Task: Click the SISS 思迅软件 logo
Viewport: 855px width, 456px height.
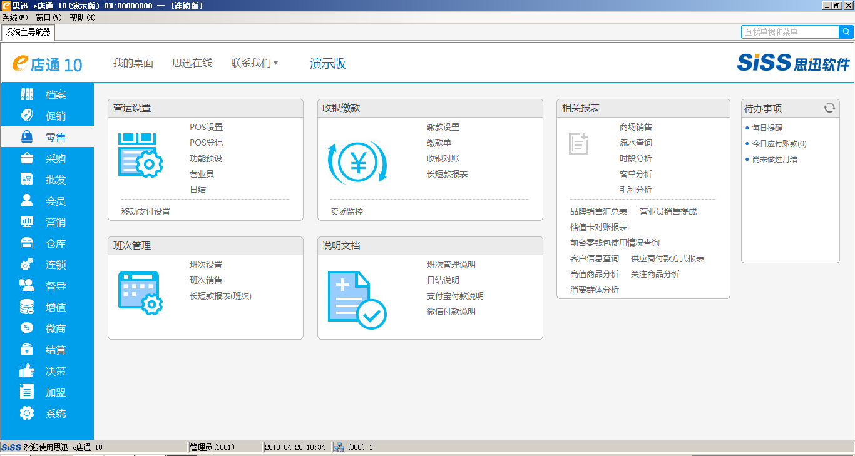Action: click(793, 63)
